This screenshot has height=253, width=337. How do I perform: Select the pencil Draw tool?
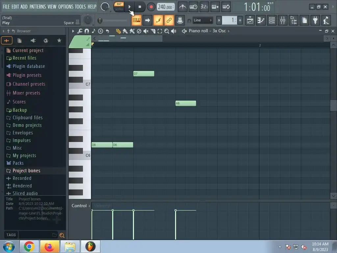(x=118, y=31)
